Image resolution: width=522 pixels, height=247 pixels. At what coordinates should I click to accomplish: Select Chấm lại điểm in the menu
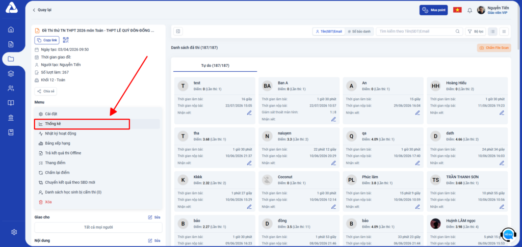pos(97,173)
